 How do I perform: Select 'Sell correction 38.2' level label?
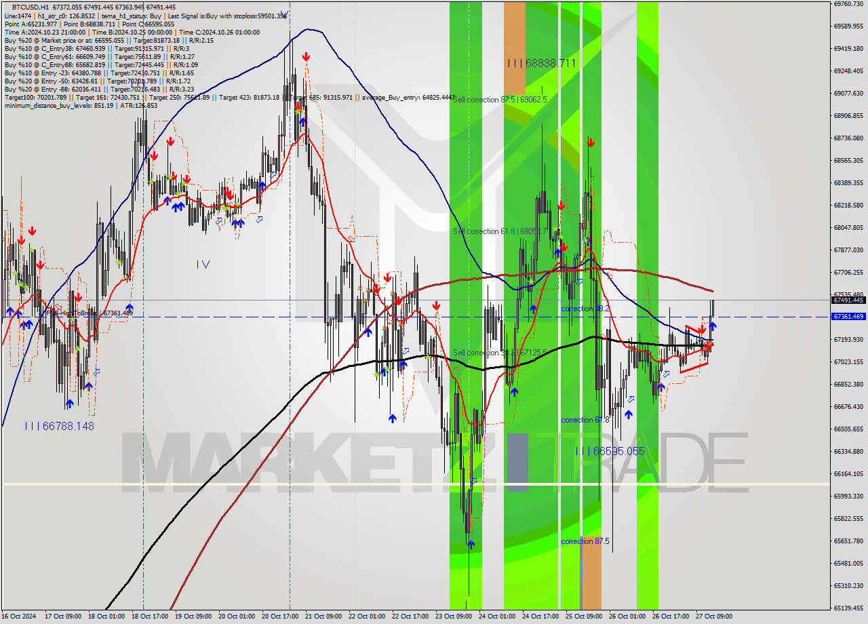[x=500, y=353]
